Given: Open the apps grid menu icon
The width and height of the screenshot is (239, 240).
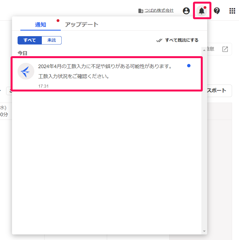Looking at the screenshot, I should pos(232,11).
